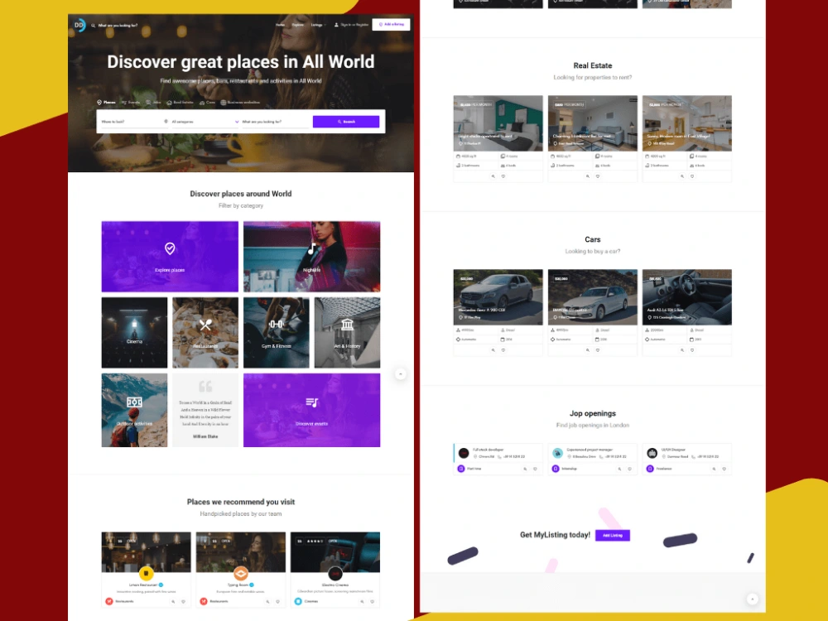The image size is (828, 621).
Task: Open the Cinema category tile
Action: click(x=134, y=332)
